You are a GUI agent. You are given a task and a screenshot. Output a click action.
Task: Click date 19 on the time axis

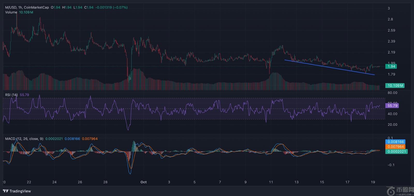point(373,182)
